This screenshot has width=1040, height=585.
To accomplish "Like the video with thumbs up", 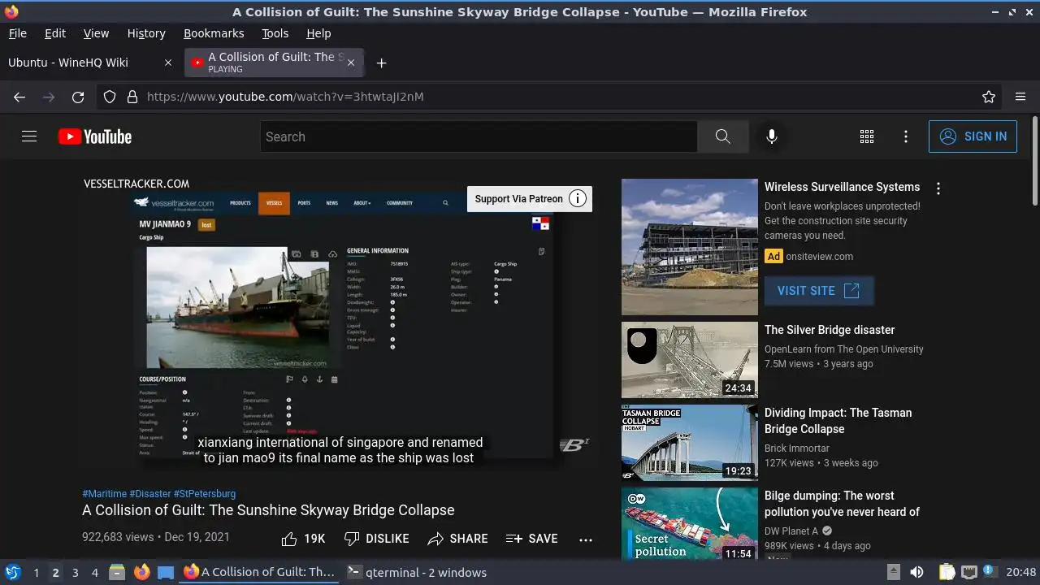I will (x=302, y=539).
